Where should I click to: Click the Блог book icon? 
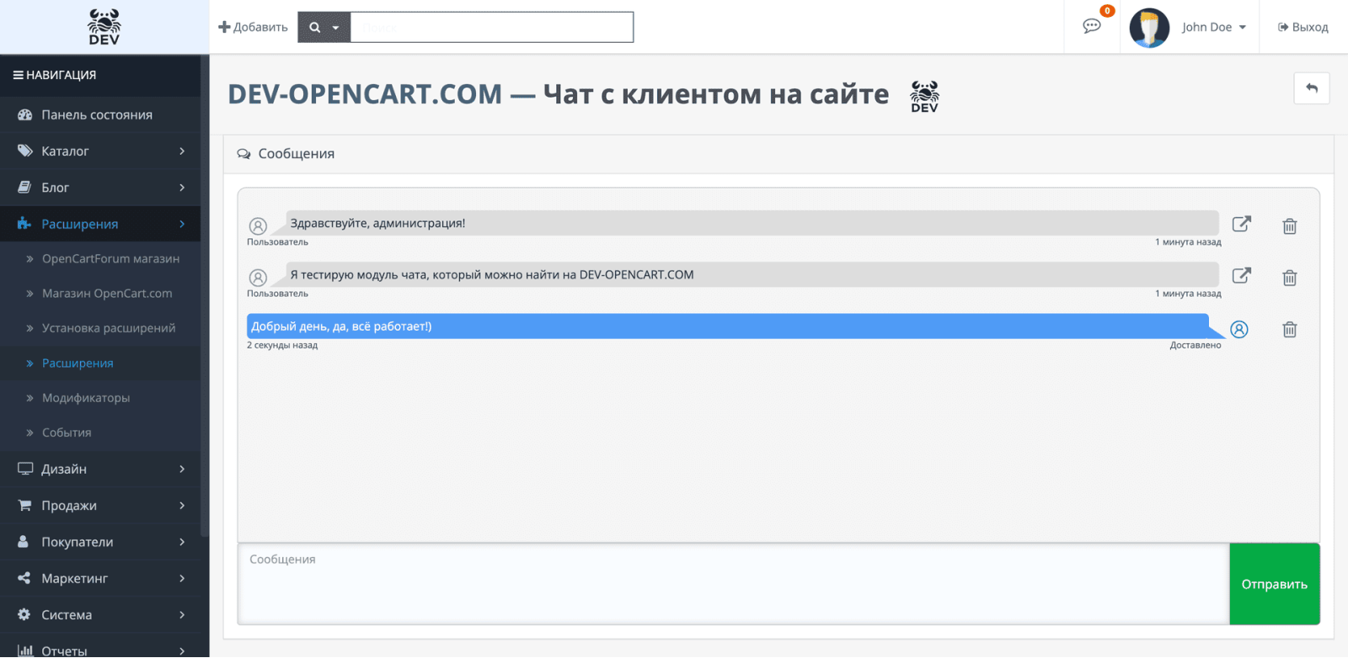(x=24, y=187)
